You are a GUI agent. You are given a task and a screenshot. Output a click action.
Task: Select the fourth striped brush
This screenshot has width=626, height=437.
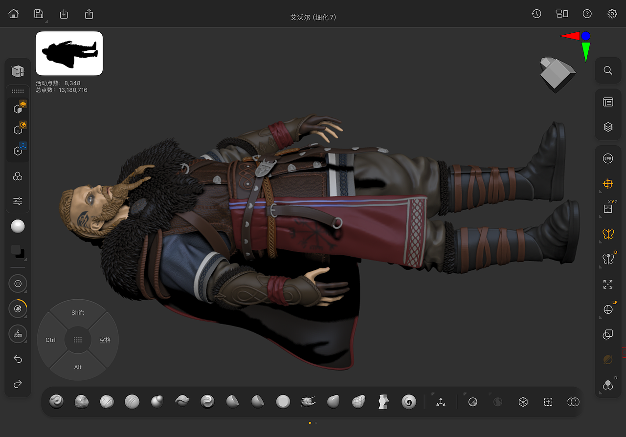[x=132, y=402]
